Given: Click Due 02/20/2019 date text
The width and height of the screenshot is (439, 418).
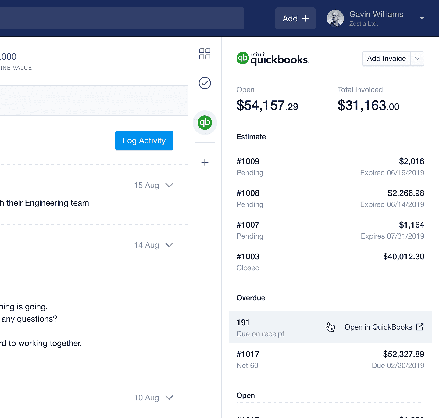Looking at the screenshot, I should pyautogui.click(x=398, y=366).
